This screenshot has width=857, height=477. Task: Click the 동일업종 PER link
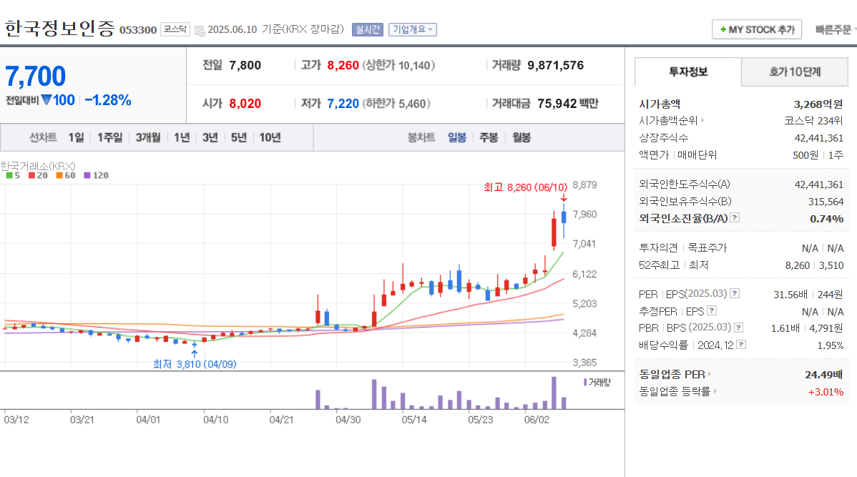pyautogui.click(x=672, y=374)
